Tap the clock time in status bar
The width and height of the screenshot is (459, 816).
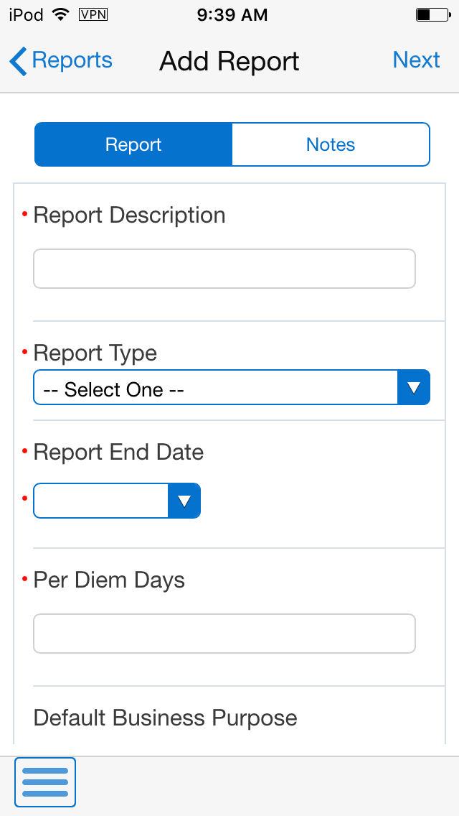click(232, 14)
